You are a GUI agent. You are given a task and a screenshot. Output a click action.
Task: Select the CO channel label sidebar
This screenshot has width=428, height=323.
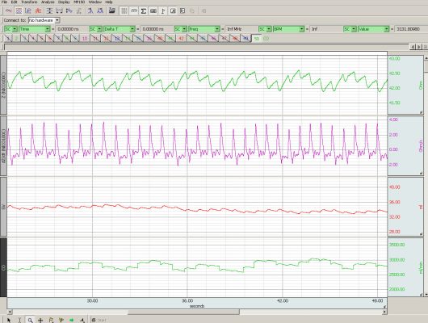pyautogui.click(x=3, y=267)
